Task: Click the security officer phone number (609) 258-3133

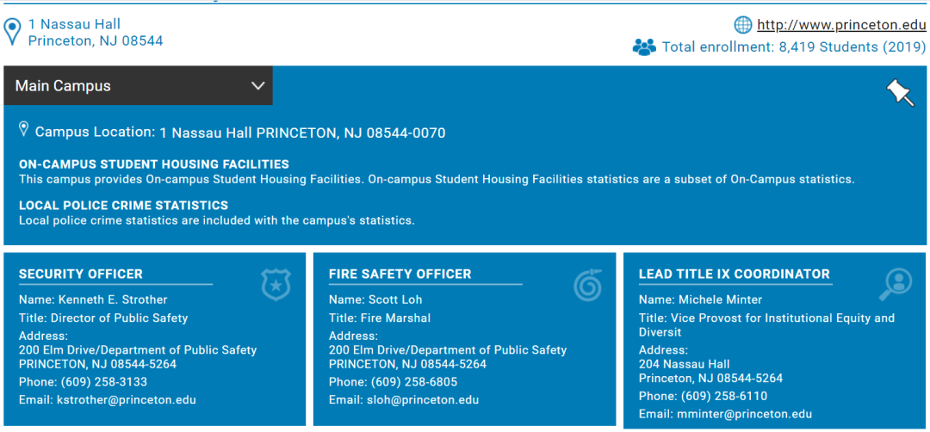Action: pyautogui.click(x=103, y=382)
